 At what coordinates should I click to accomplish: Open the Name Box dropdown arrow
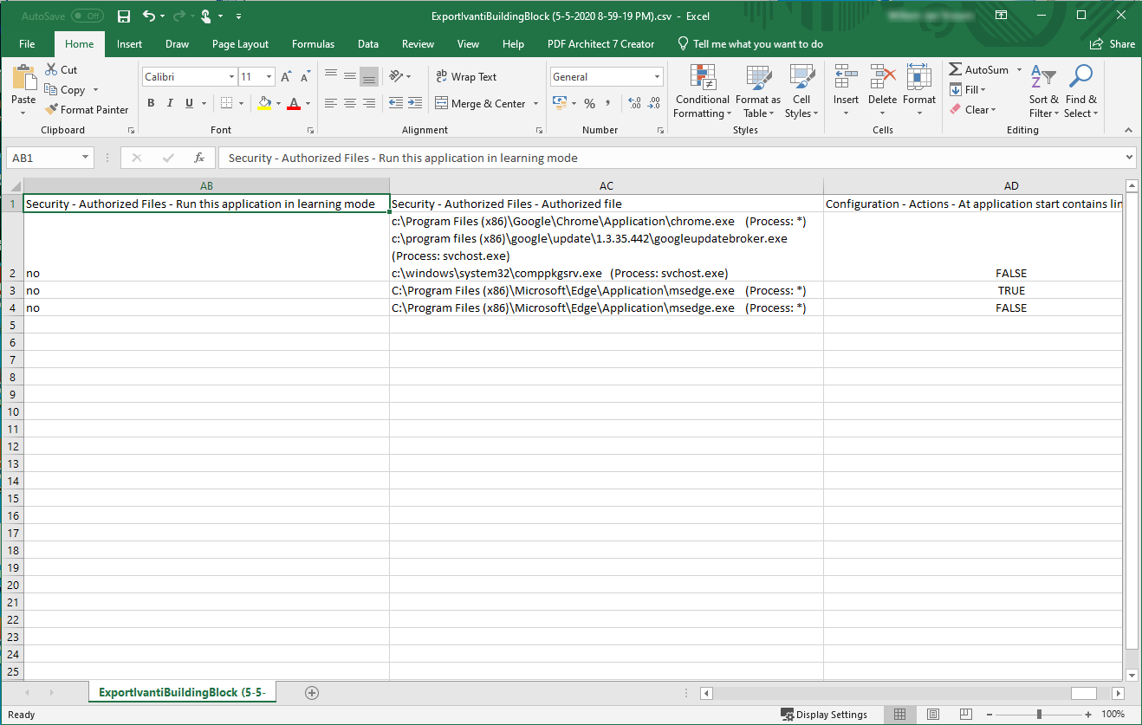tap(85, 158)
